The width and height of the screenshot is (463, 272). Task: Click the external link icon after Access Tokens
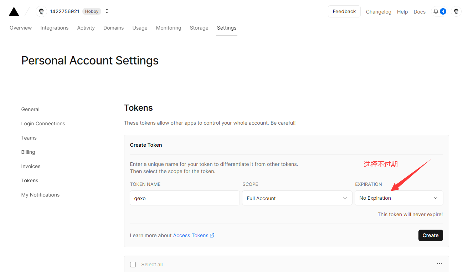212,235
